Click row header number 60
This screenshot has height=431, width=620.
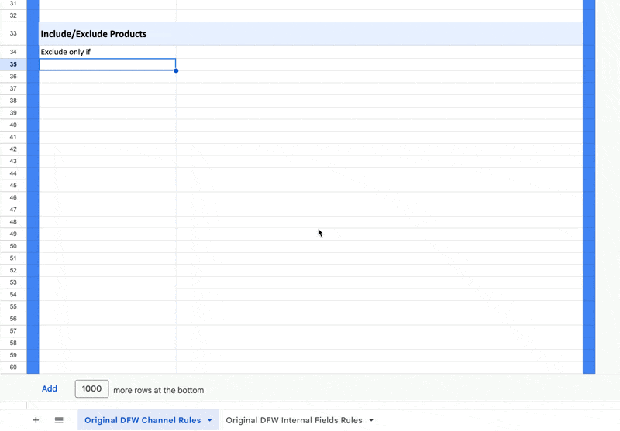point(13,367)
